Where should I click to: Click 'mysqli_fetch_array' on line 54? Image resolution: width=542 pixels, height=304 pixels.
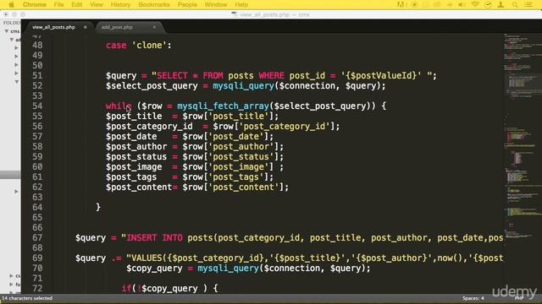click(224, 106)
